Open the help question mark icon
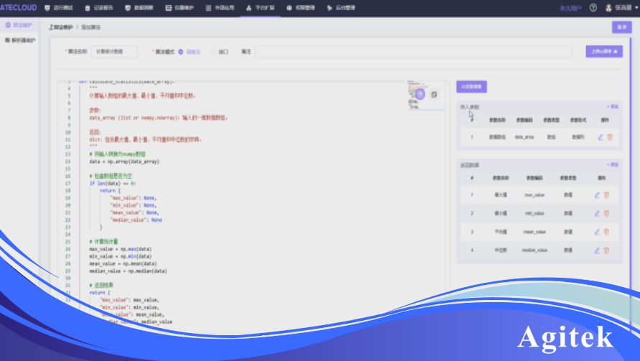The image size is (640, 361). click(x=593, y=8)
